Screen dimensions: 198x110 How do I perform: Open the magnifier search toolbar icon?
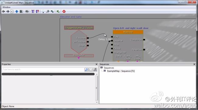point(48,12)
